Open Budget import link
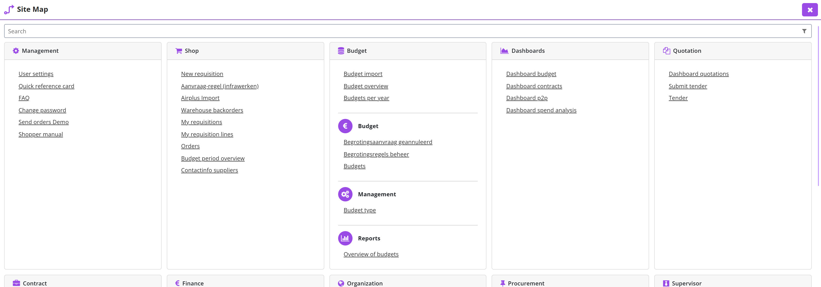 (363, 74)
